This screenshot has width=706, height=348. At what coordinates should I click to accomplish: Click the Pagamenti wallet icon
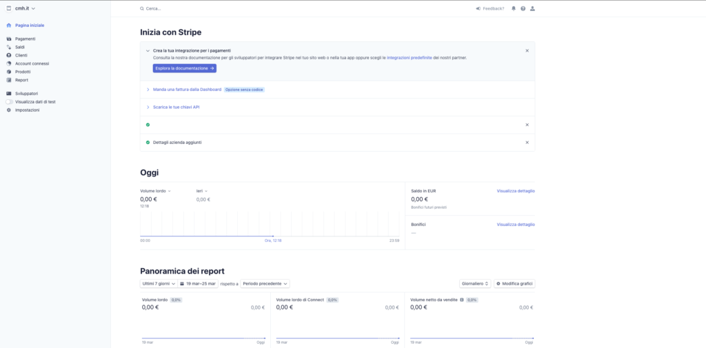pyautogui.click(x=8, y=39)
